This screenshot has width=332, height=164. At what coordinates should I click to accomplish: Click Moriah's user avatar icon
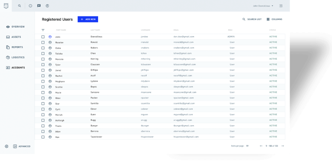coord(50,115)
